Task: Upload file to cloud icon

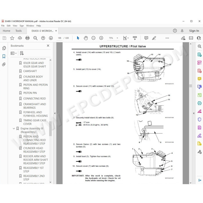Action: coord(20,38)
